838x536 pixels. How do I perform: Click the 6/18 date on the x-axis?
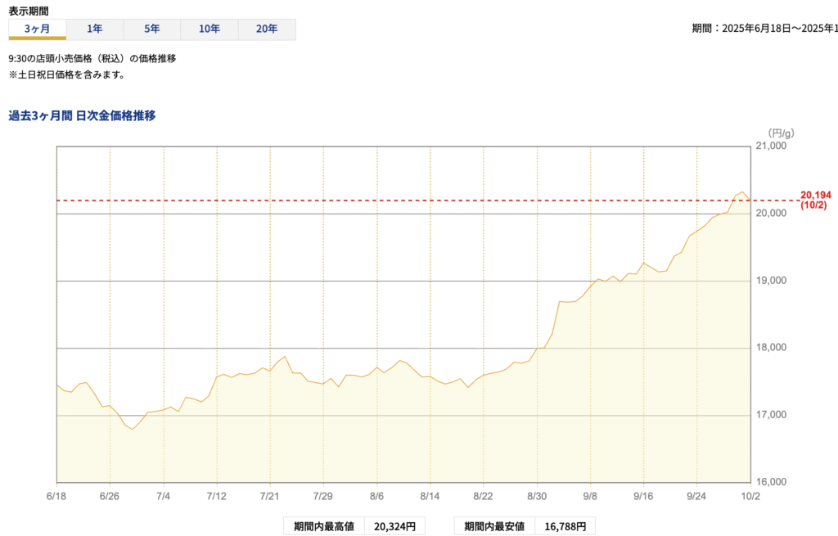[56, 496]
